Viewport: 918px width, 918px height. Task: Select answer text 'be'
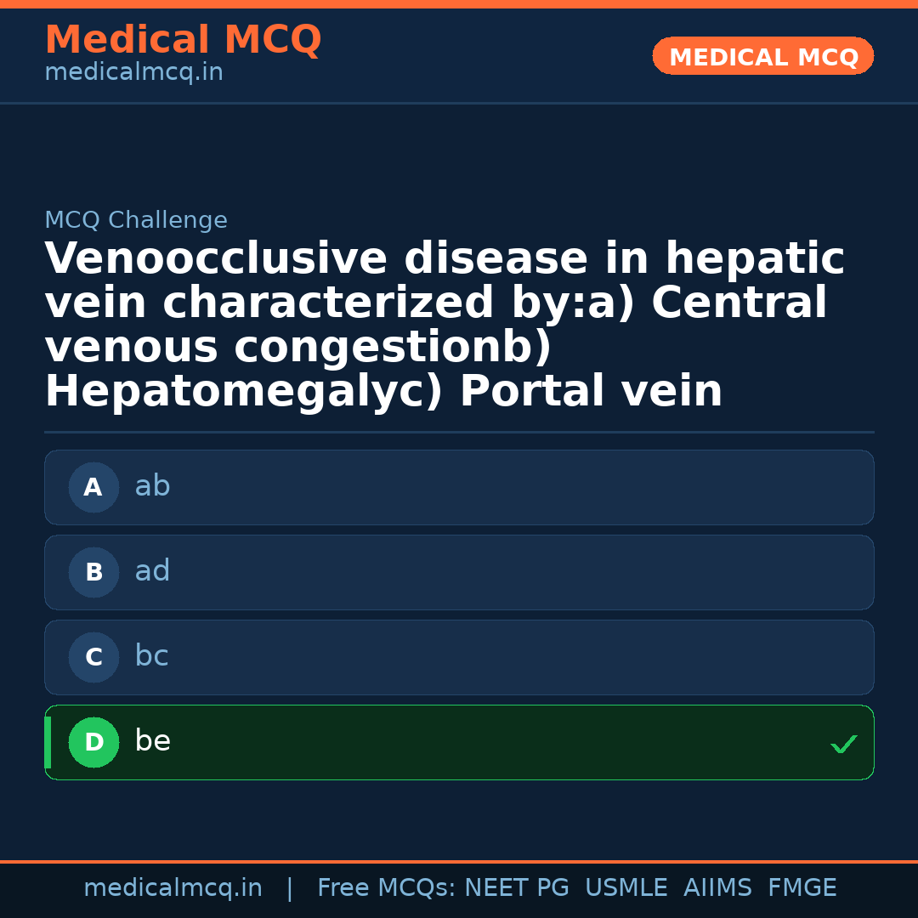point(153,741)
